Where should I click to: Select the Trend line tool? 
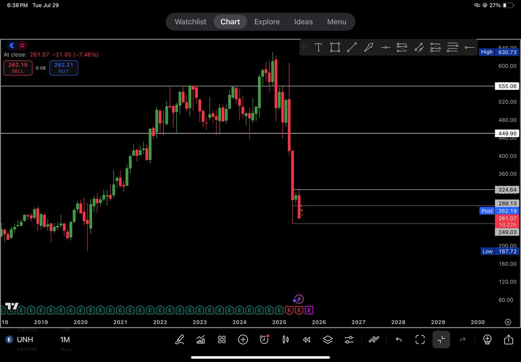[x=352, y=48]
